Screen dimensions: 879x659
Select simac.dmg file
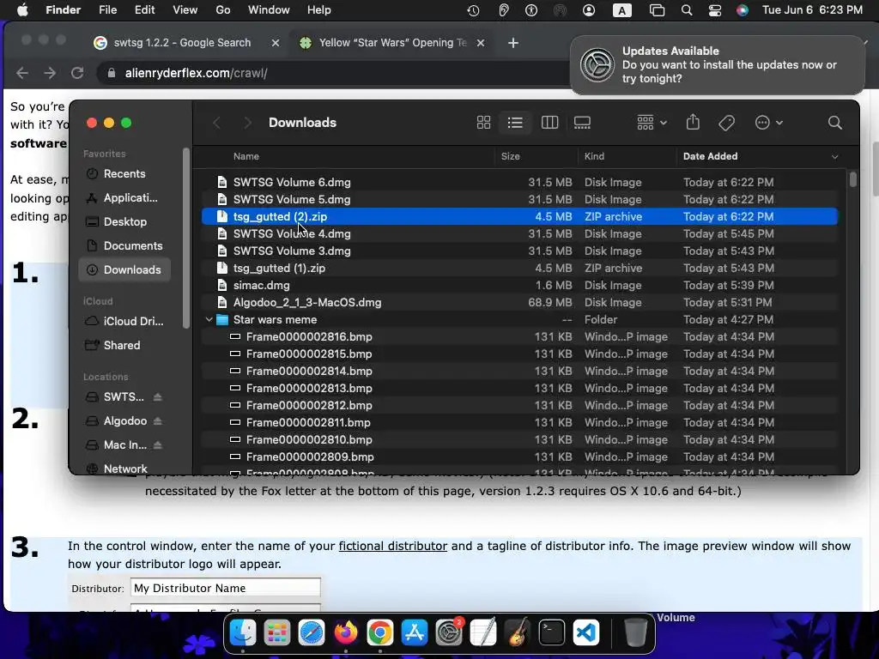(519, 285)
